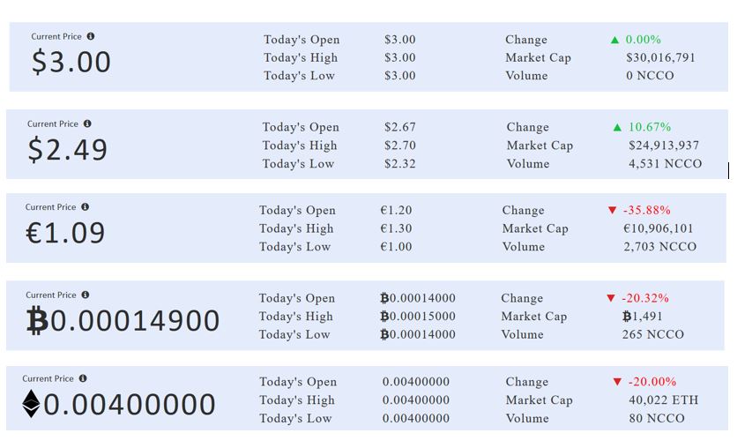This screenshot has width=752, height=448.
Task: Click the info icon above the $2.49 price
Action: pyautogui.click(x=87, y=124)
